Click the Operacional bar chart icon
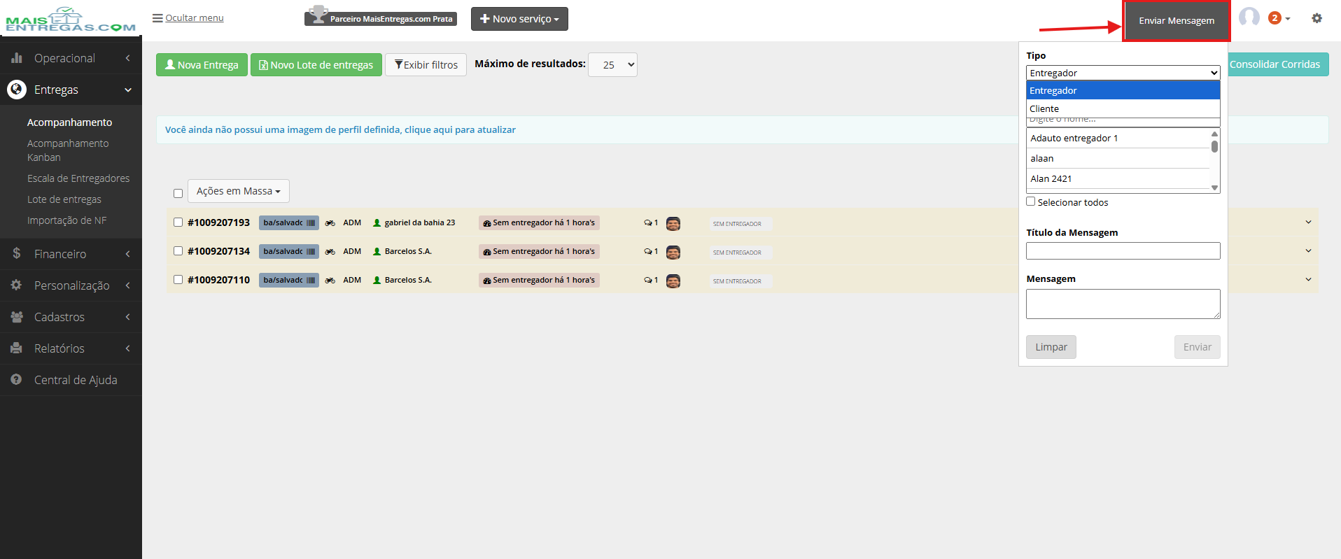This screenshot has width=1341, height=559. [17, 58]
